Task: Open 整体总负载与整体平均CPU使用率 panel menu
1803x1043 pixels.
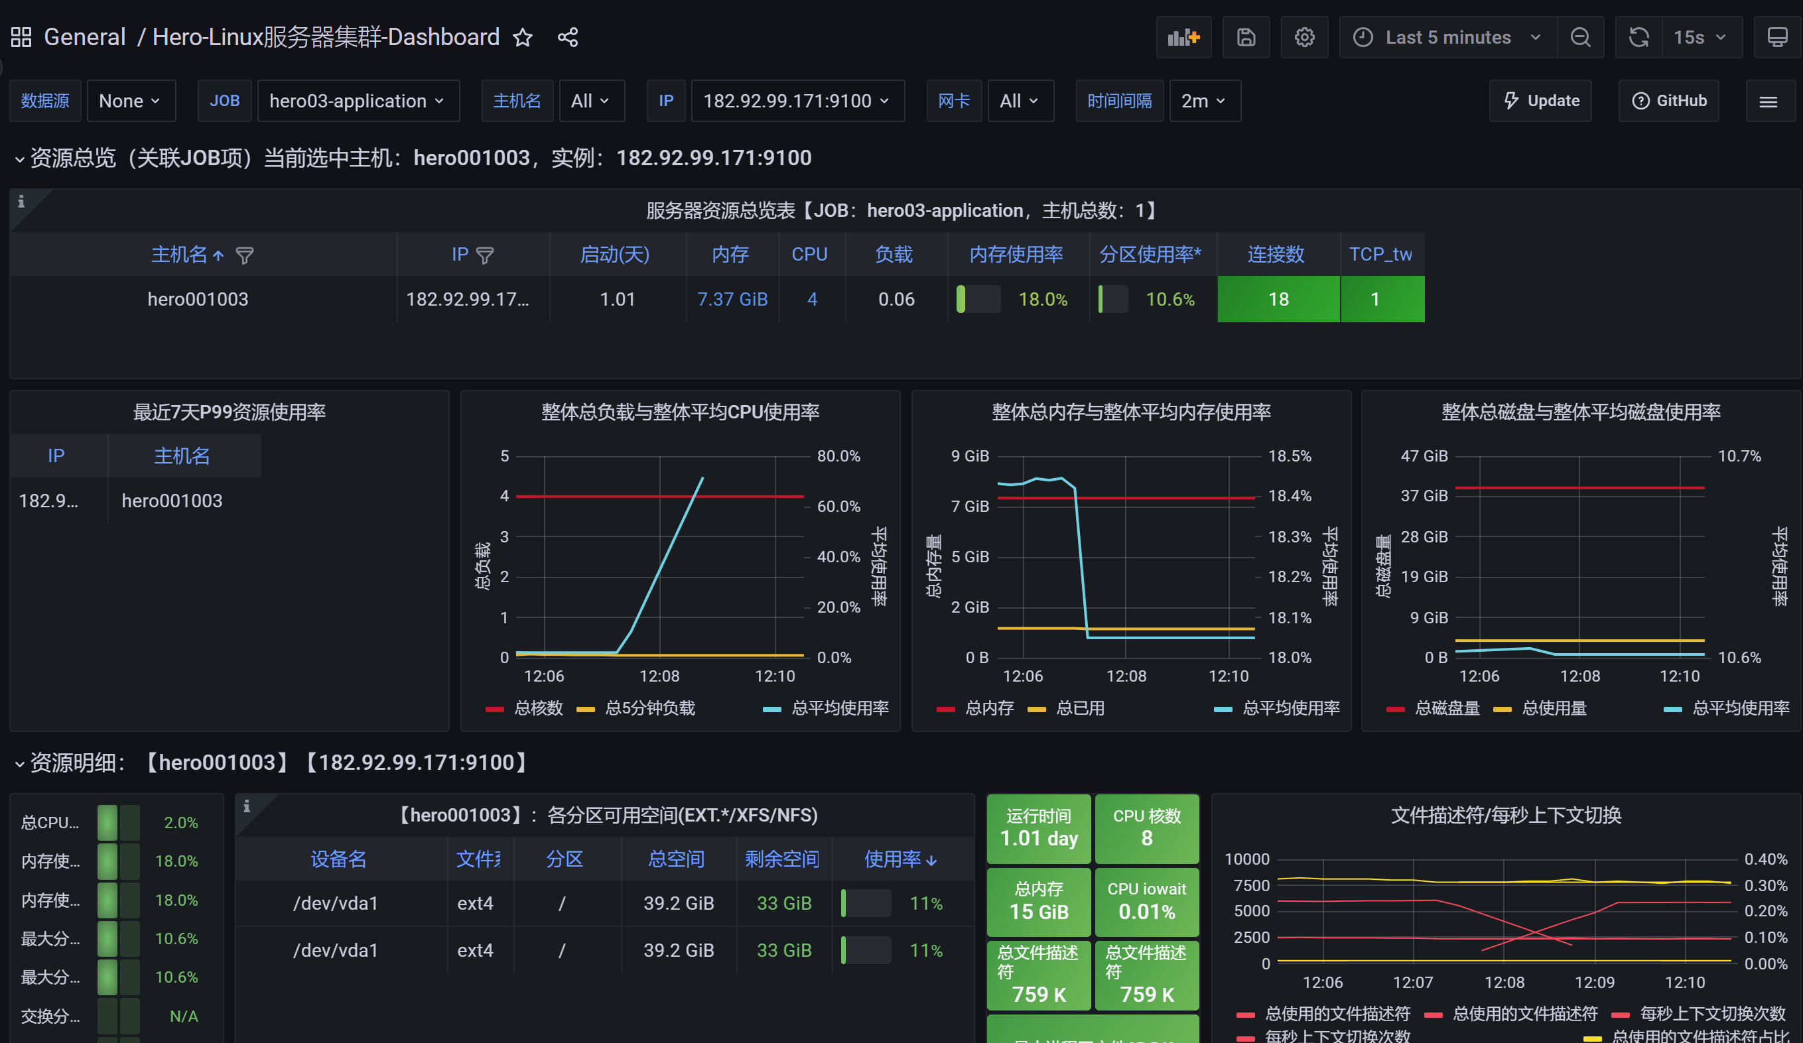Action: coord(680,412)
